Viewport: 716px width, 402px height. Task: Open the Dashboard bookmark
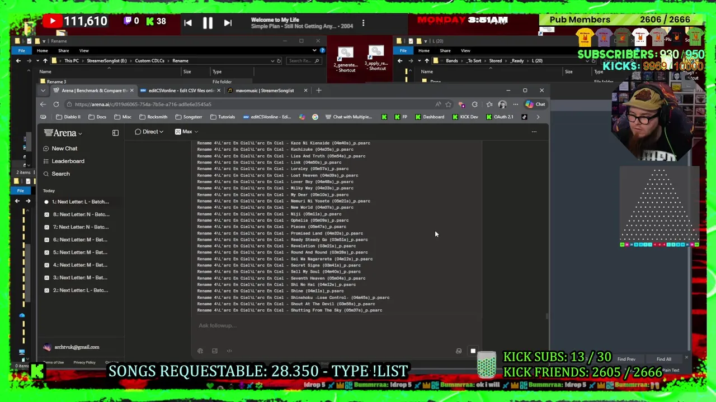tap(430, 117)
